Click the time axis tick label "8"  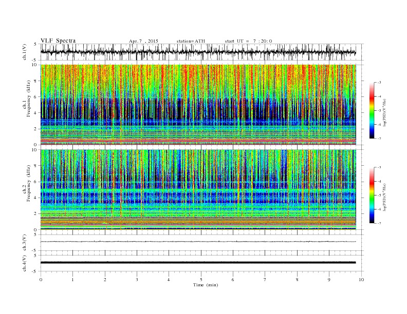click(297, 280)
